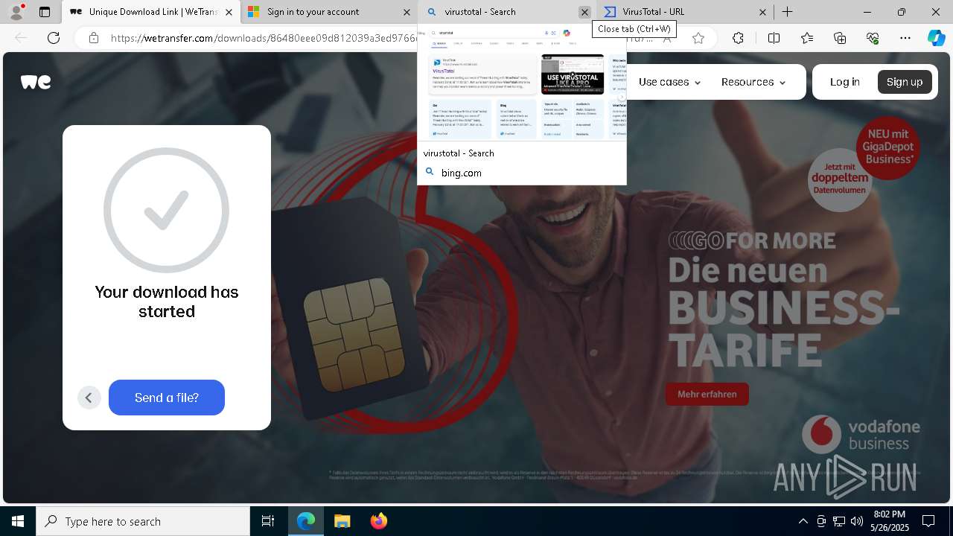
Task: Open Browser essentials heart icon
Action: point(873,38)
